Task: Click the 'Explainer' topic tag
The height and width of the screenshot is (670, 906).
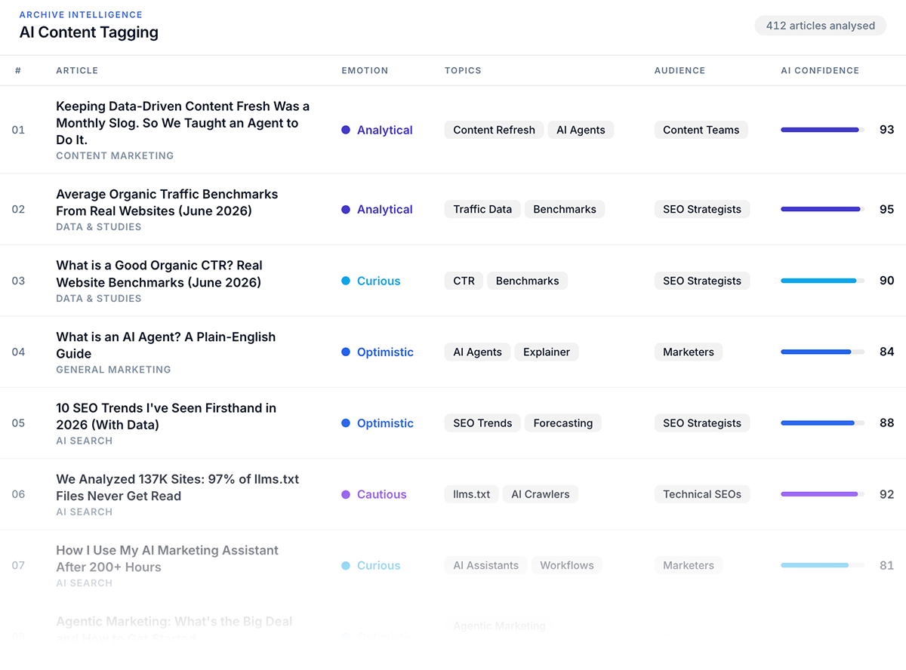Action: [x=547, y=352]
